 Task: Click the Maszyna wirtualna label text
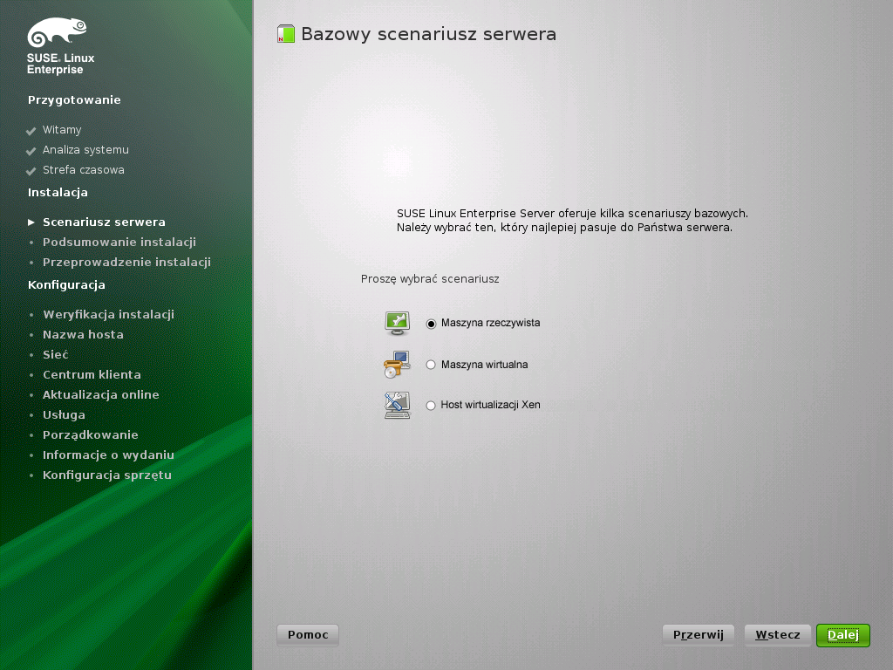(x=484, y=365)
